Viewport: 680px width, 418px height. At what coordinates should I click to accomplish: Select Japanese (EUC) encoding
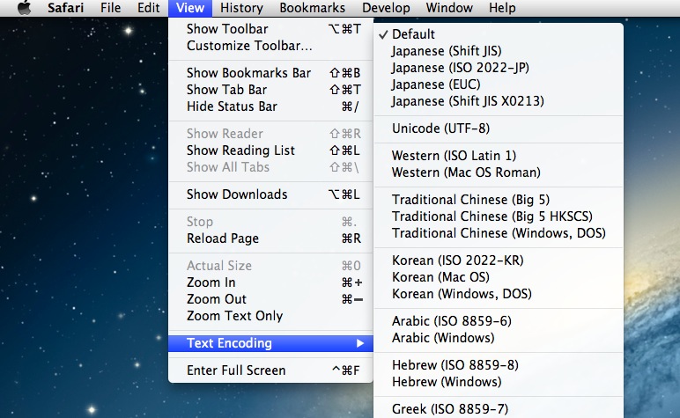point(499,84)
